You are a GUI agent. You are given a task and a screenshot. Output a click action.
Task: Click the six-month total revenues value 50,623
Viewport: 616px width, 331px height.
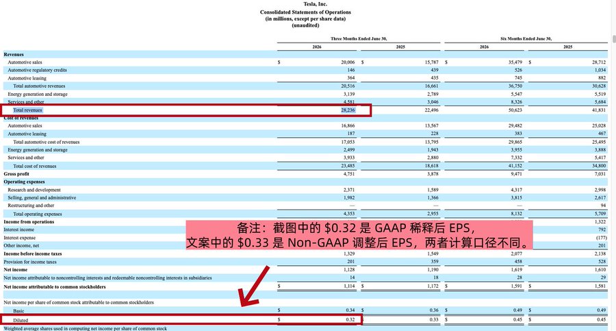pos(515,110)
